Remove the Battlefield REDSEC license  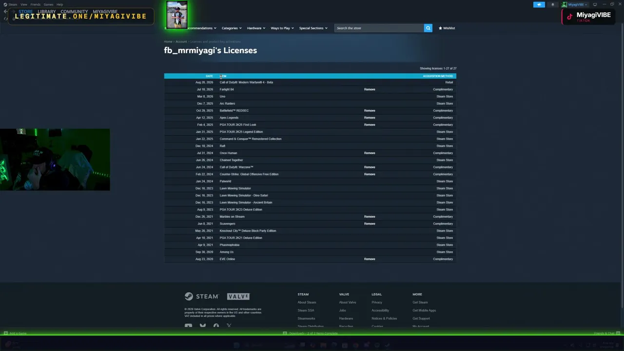[370, 111]
